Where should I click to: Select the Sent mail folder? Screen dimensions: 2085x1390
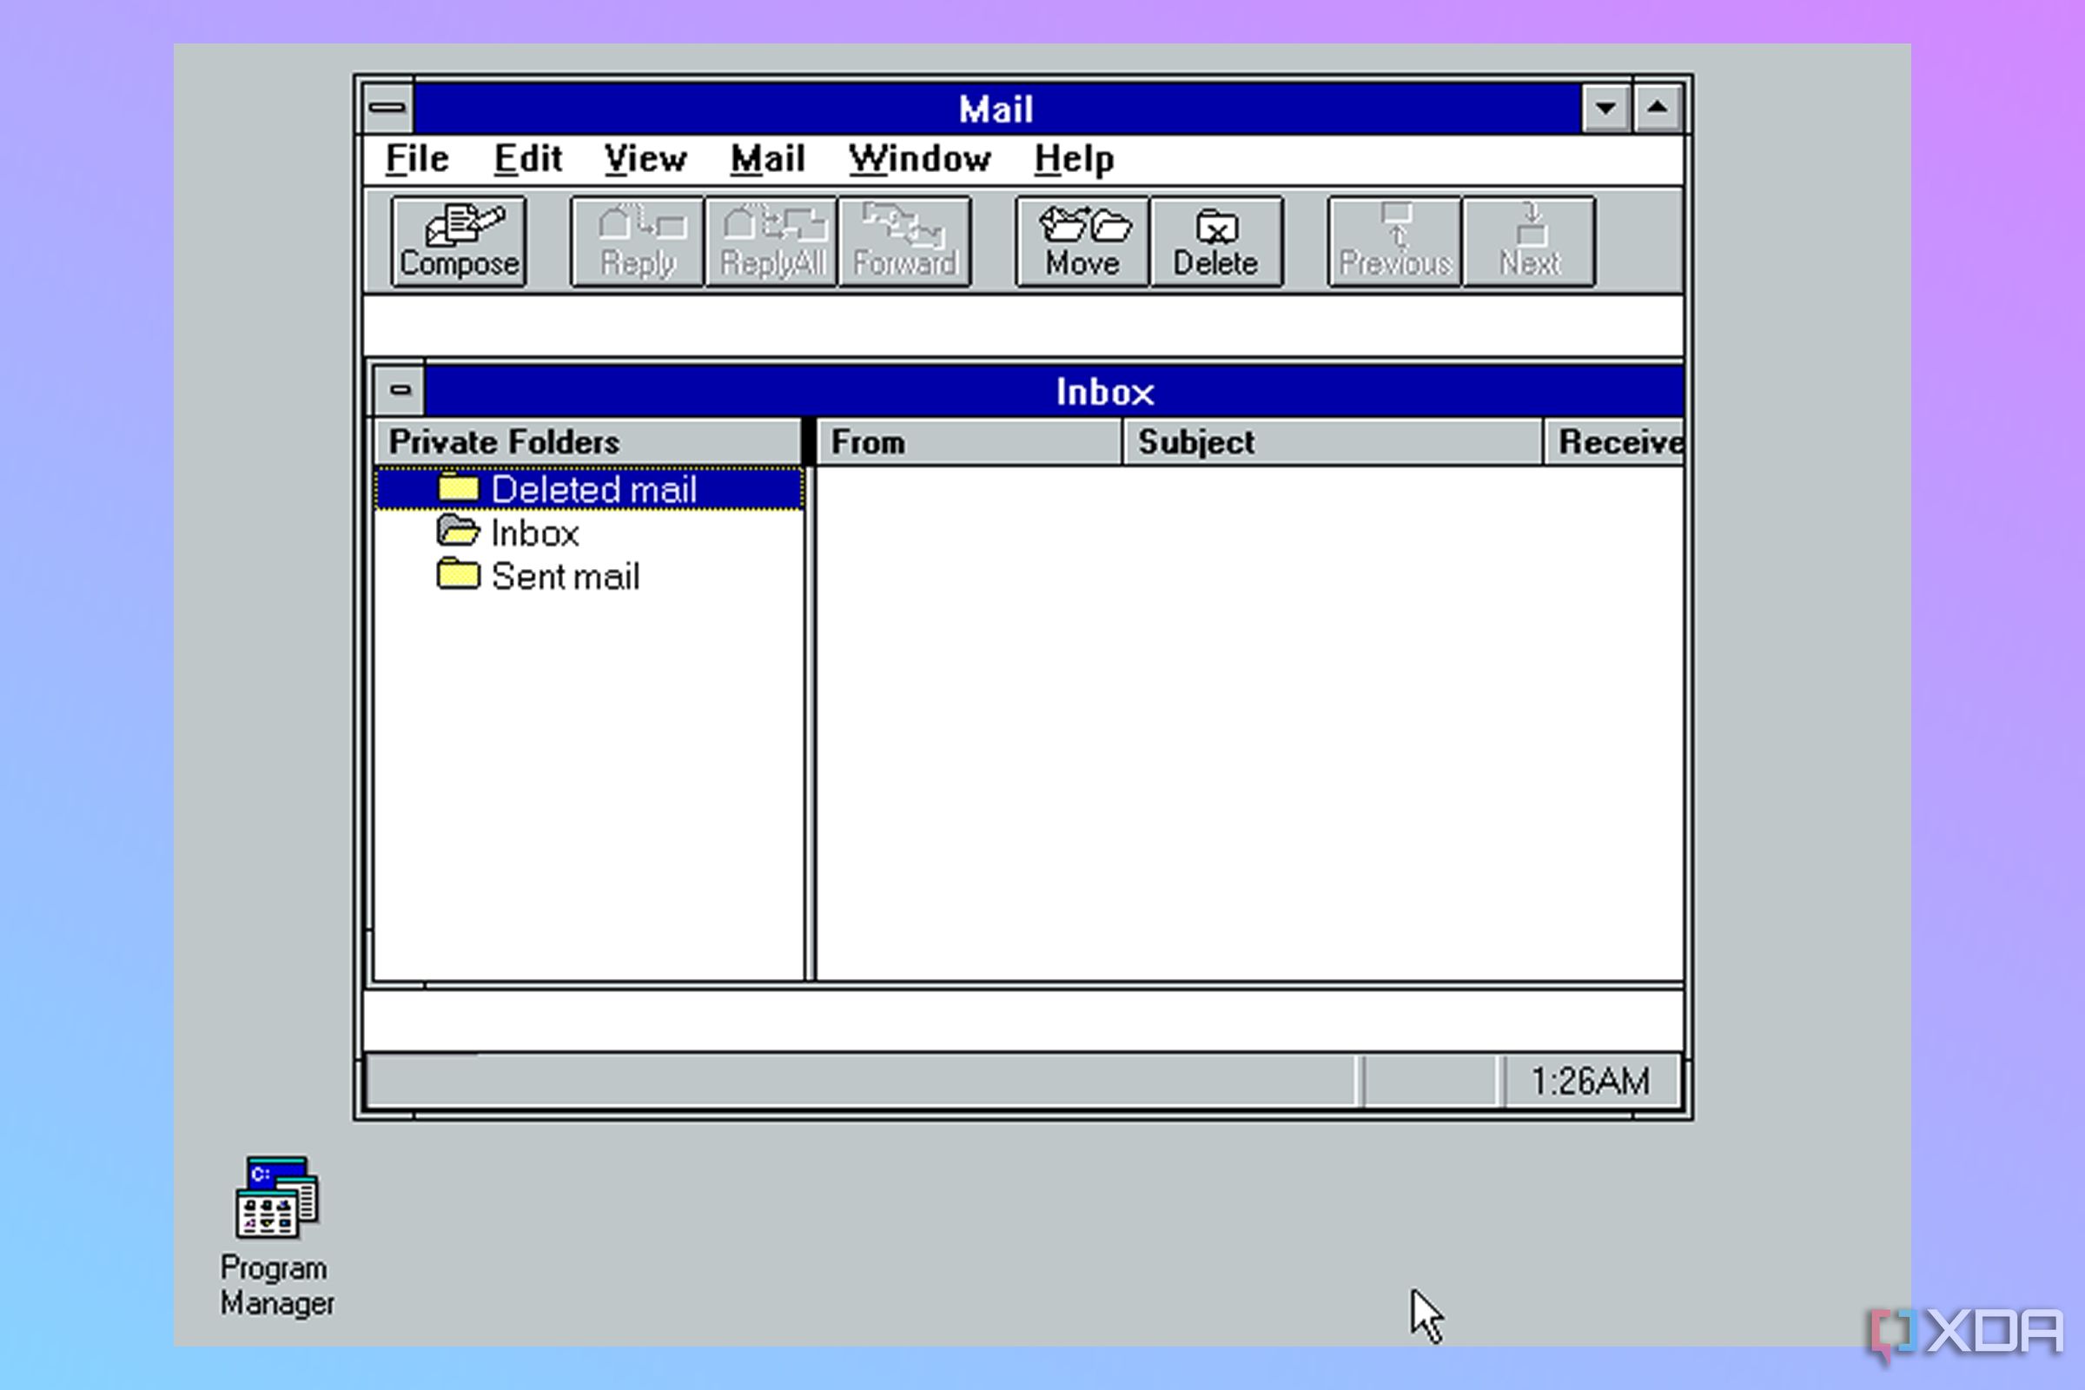pyautogui.click(x=563, y=575)
